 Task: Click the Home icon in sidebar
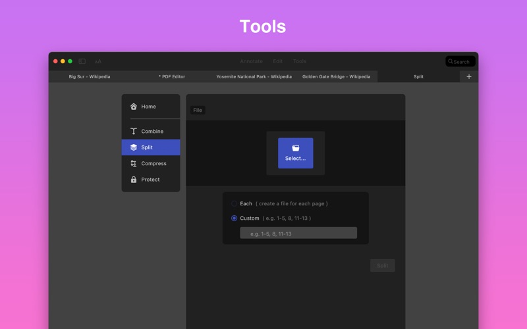[x=134, y=107]
